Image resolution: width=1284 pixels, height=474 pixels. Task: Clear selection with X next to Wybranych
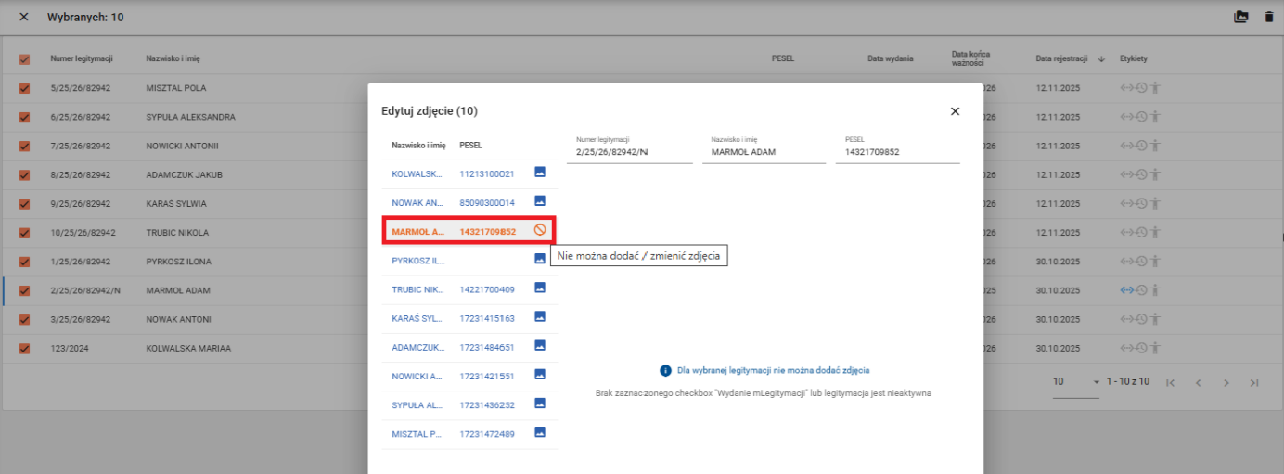[x=24, y=18]
